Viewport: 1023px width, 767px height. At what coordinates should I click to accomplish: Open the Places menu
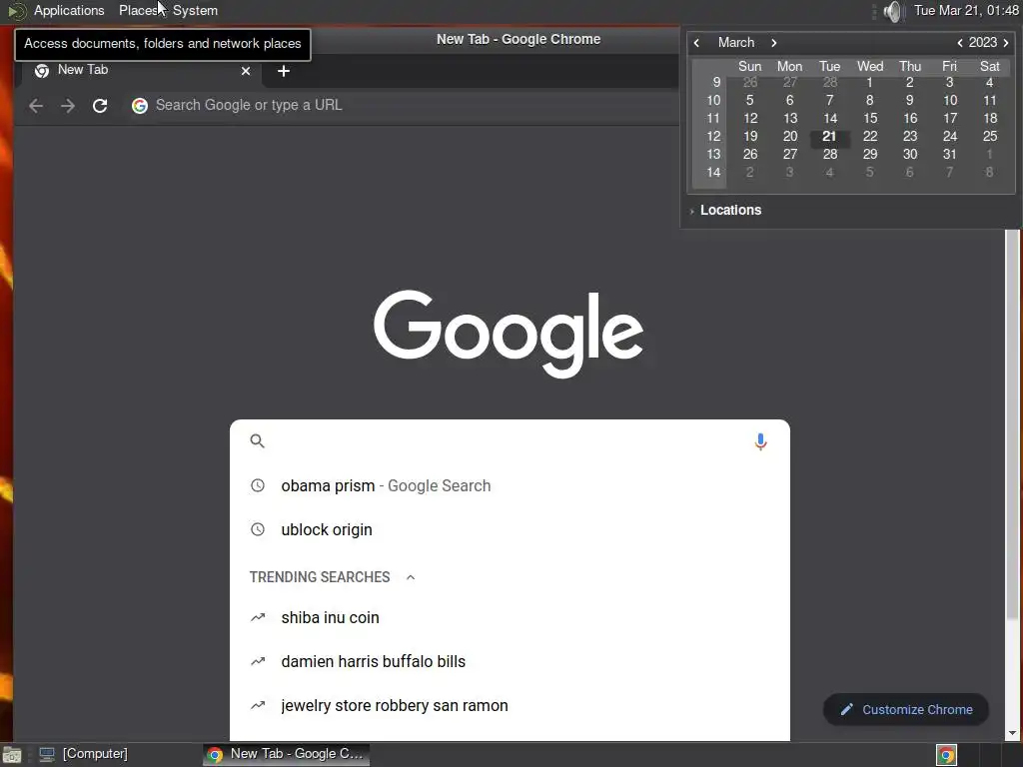138,11
